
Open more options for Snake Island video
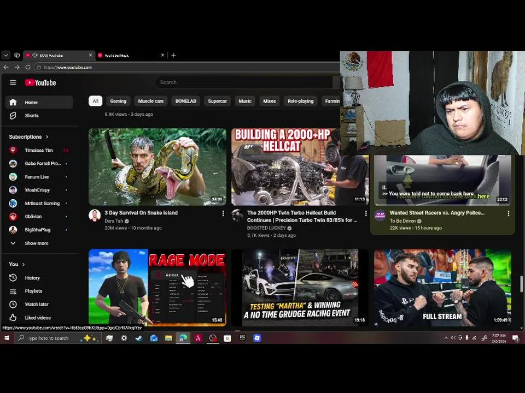click(223, 213)
